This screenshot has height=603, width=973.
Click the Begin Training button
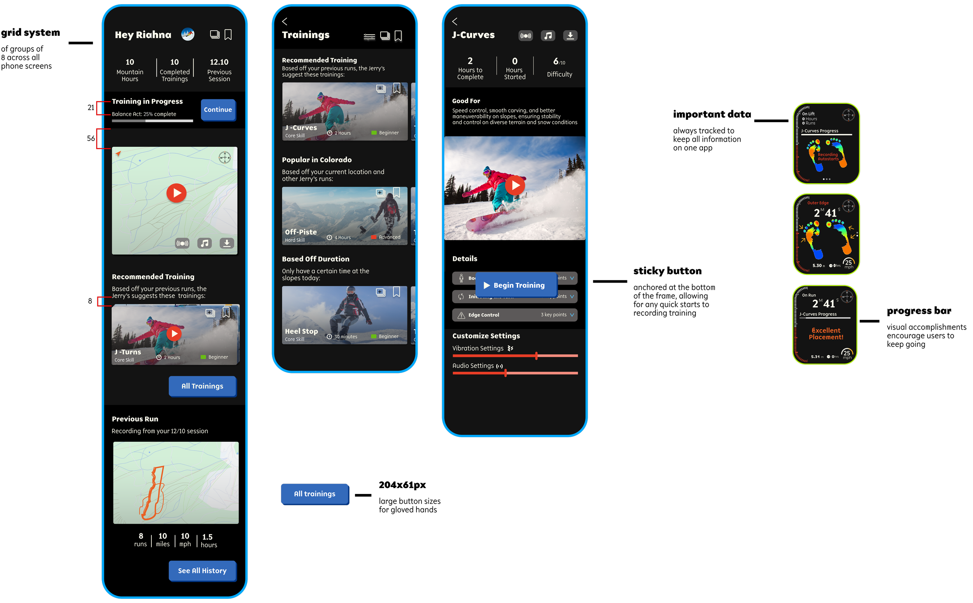coord(516,285)
